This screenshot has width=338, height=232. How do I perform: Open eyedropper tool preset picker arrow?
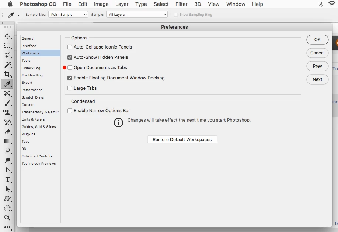(x=18, y=15)
